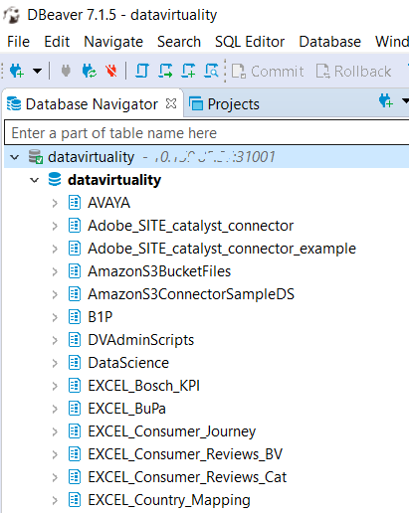Image resolution: width=409 pixels, height=513 pixels.
Task: Click the New Database Connection plug icon
Action: 16,71
